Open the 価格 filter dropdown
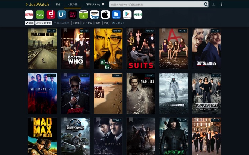 click(98, 23)
